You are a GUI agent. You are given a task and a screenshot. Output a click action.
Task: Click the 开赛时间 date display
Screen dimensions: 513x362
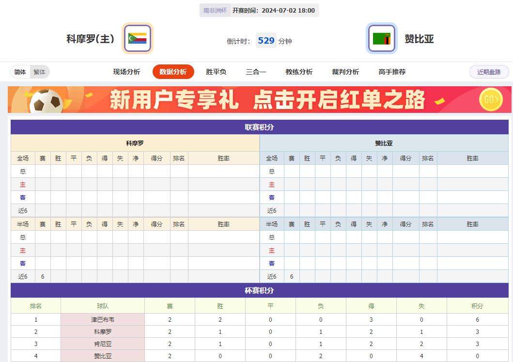[273, 10]
